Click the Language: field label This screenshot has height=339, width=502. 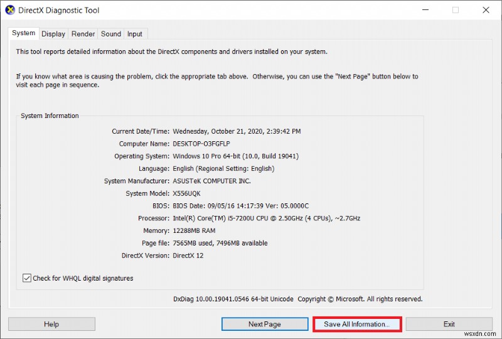tap(154, 168)
